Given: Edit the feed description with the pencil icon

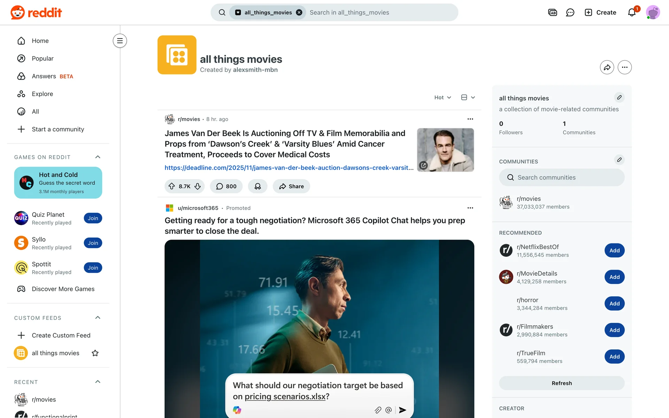Looking at the screenshot, I should [x=619, y=98].
